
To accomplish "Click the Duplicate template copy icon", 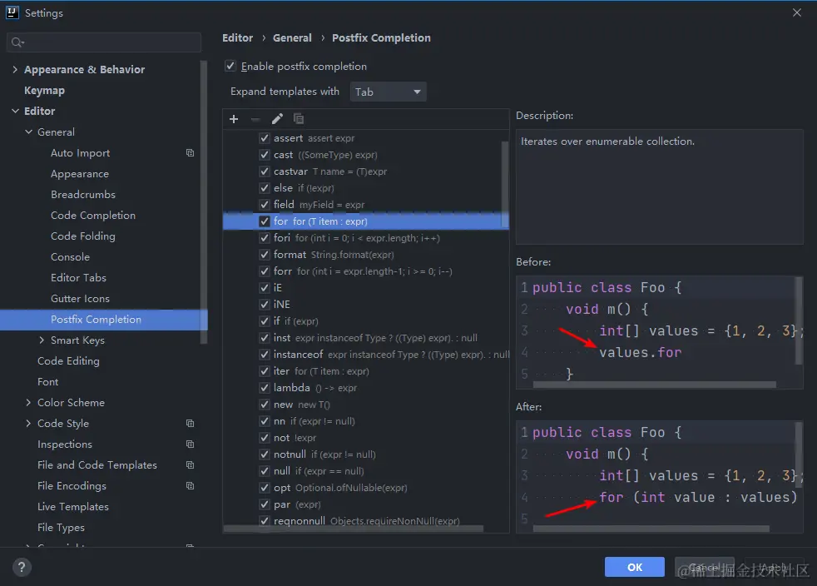I will click(x=299, y=119).
